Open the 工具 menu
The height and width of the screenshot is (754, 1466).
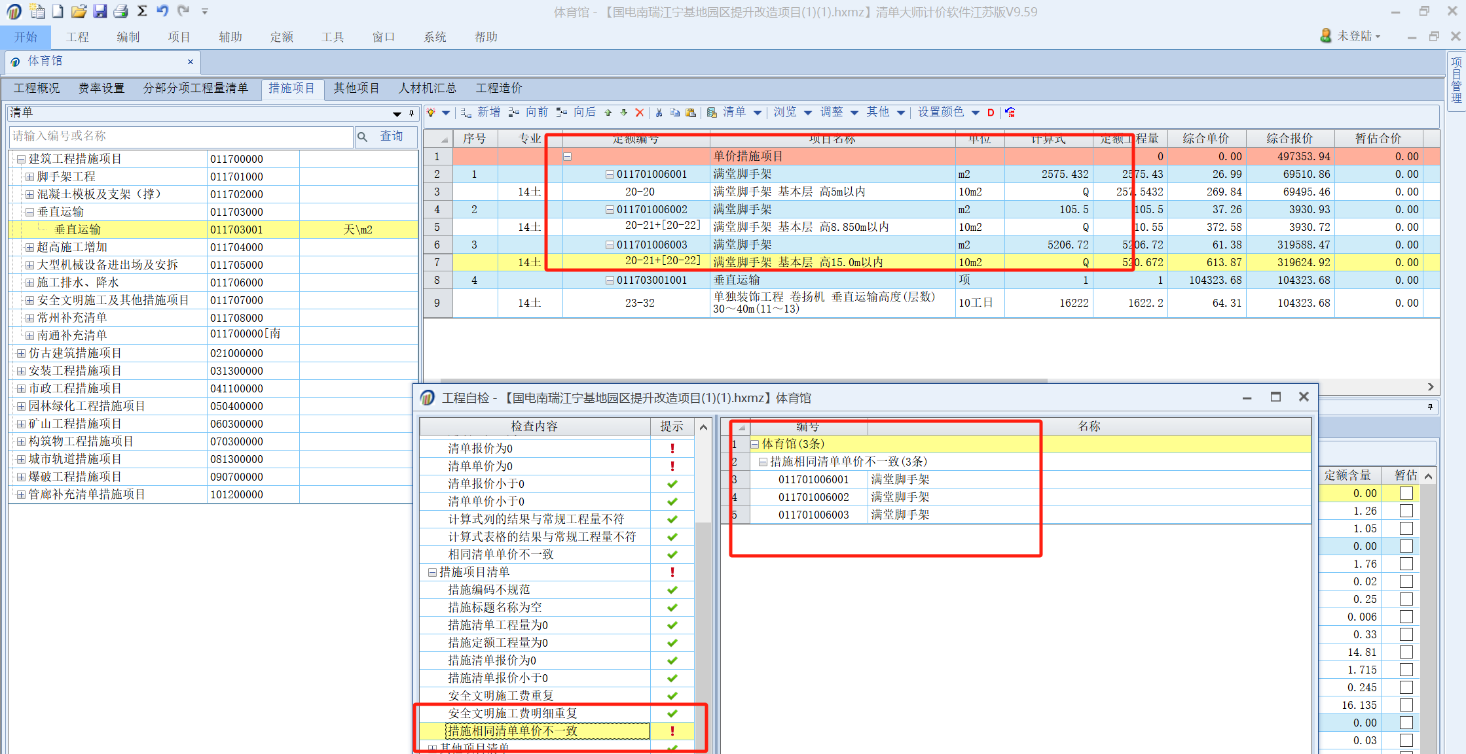[333, 37]
